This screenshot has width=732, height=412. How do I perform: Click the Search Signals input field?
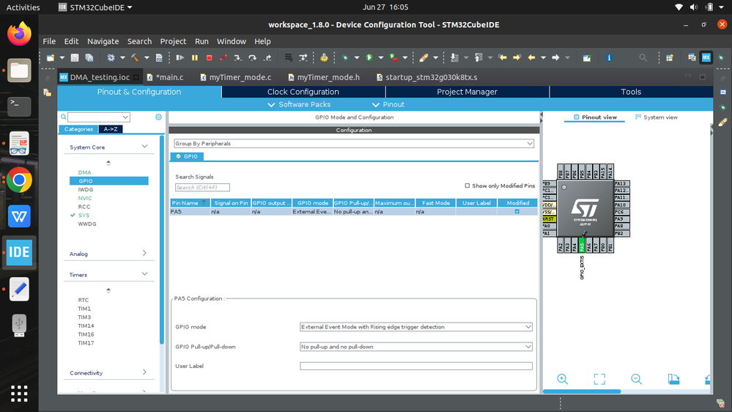click(x=202, y=188)
